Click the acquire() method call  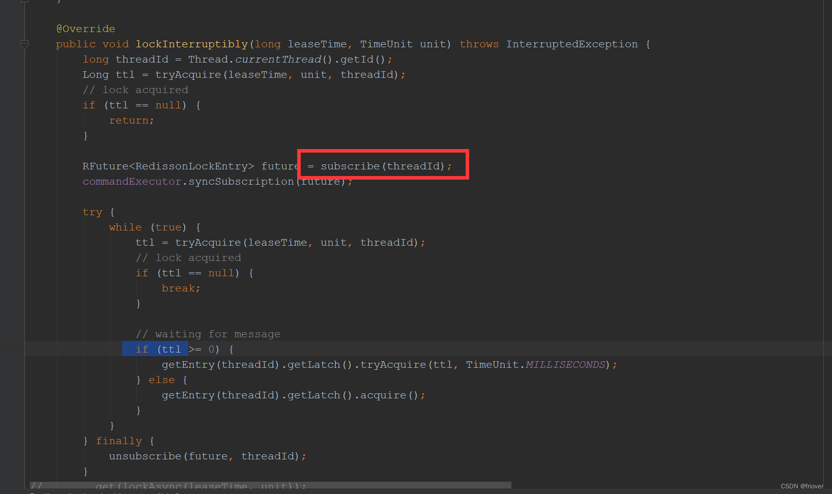pos(390,395)
